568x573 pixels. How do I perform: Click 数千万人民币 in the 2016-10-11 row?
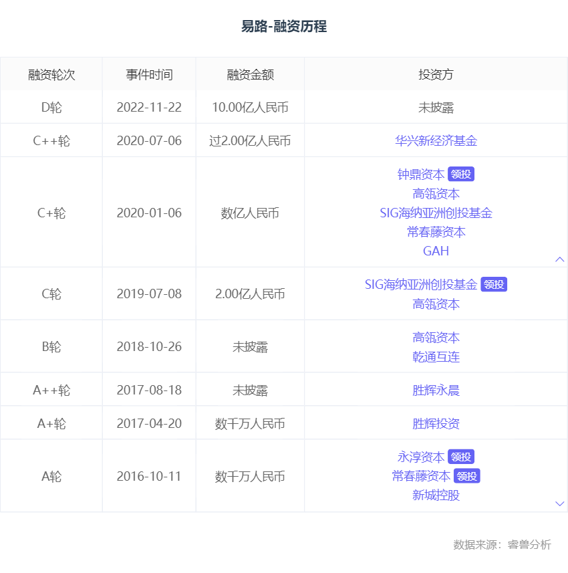coord(250,477)
